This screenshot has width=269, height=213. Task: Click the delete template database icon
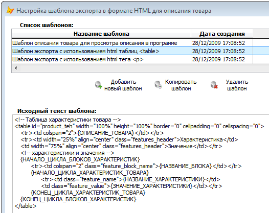(x=214, y=85)
